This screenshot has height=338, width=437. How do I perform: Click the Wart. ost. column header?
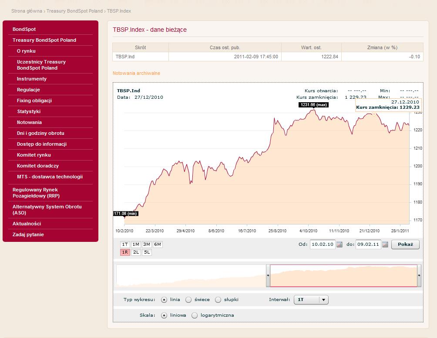click(311, 47)
